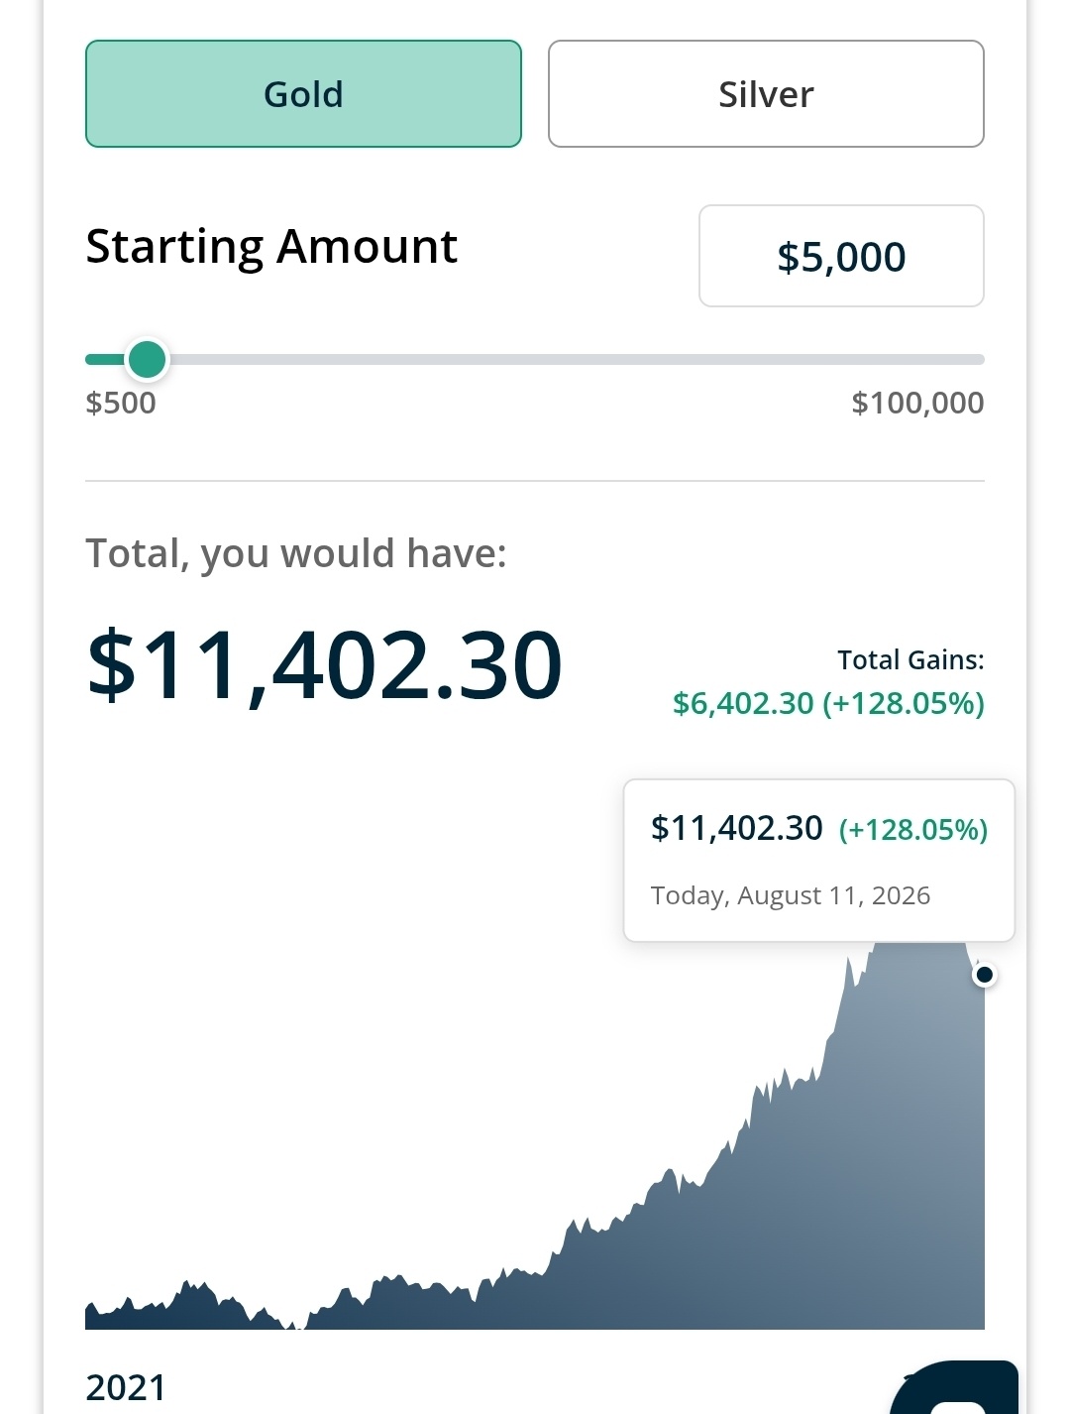
Task: Click the Starting Amount heading
Action: 271,247
